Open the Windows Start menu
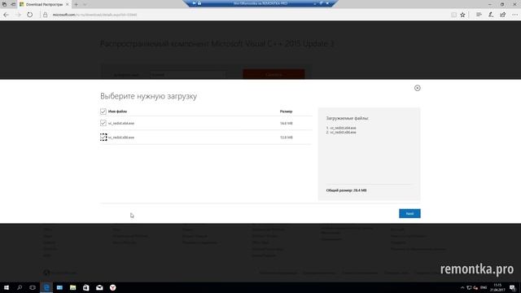 pyautogui.click(x=7, y=287)
